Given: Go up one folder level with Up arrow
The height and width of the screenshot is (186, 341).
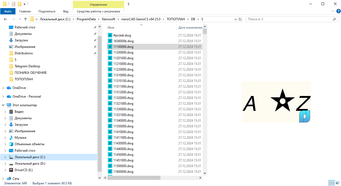Looking at the screenshot, I should point(25,19).
